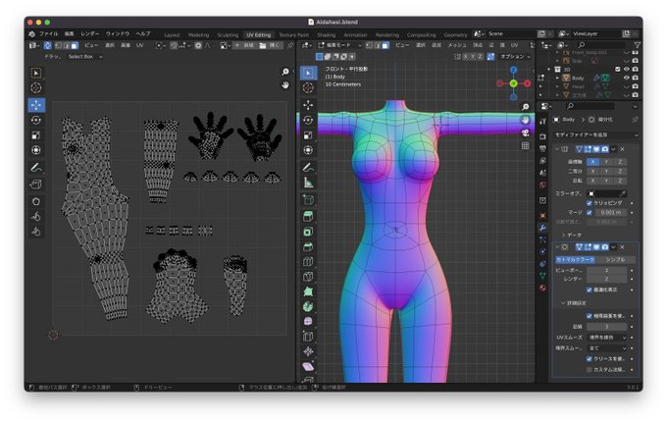Select the Measure tool in 3D viewport
Image resolution: width=667 pixels, height=424 pixels.
point(308,183)
